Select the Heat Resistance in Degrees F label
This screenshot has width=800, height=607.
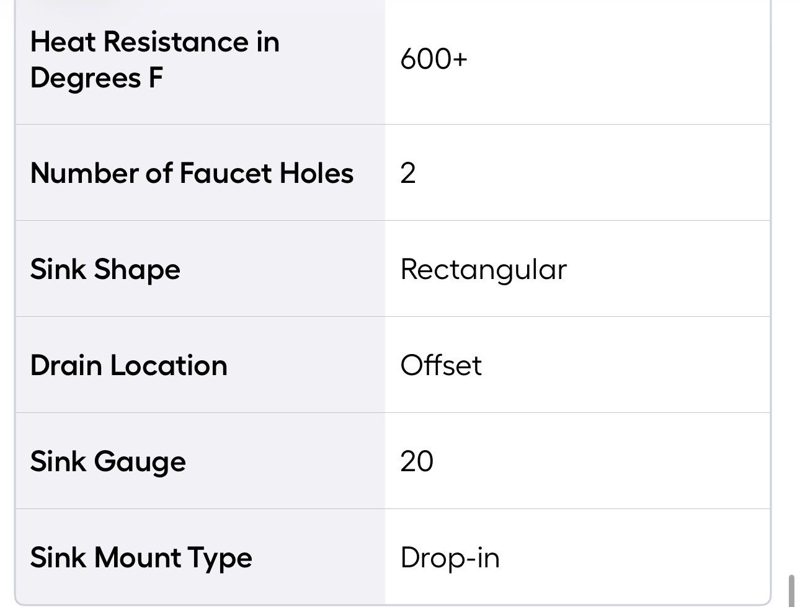154,60
